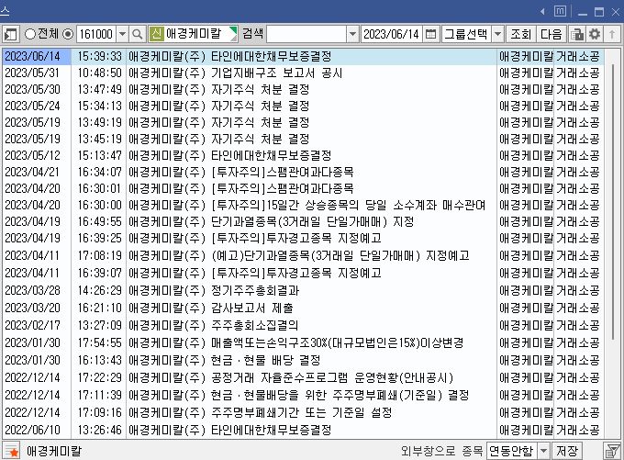Select the 현금ㆍ현물 배당 결정 row
Image resolution: width=624 pixels, height=460 pixels.
[x=303, y=361]
